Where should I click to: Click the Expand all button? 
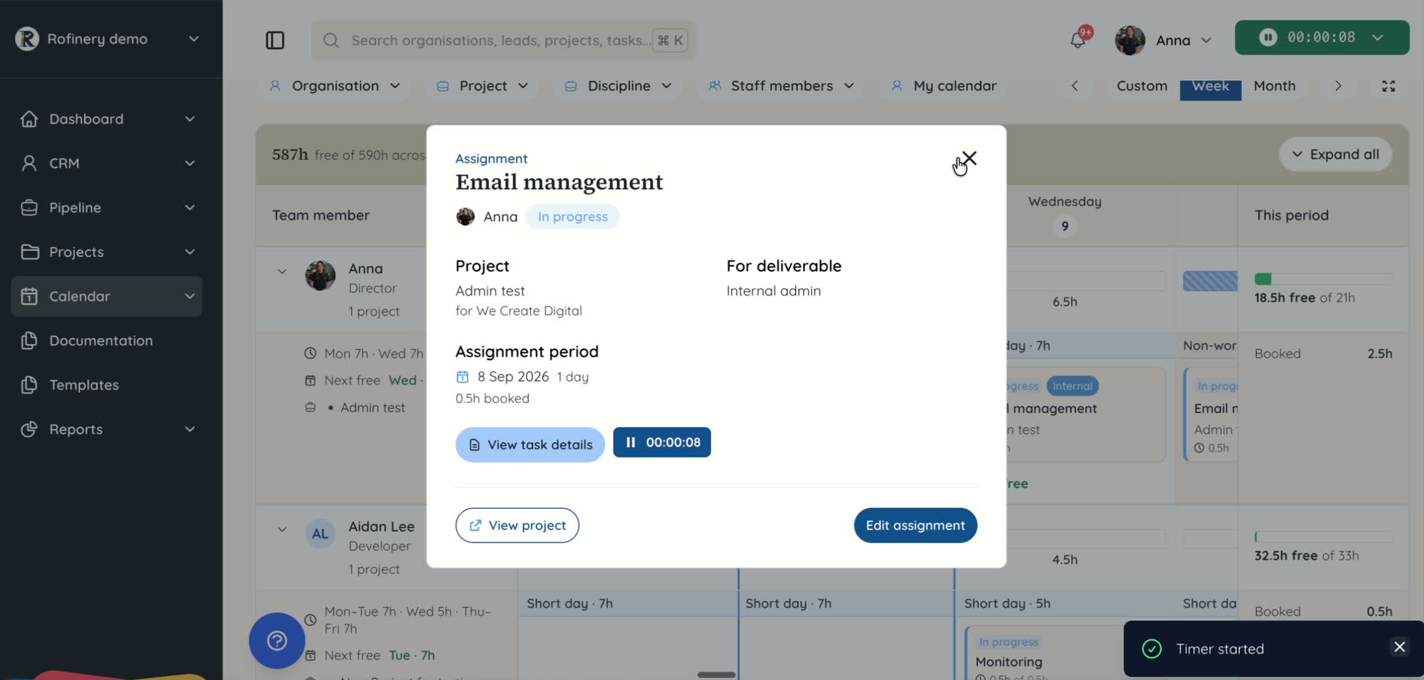[1335, 154]
